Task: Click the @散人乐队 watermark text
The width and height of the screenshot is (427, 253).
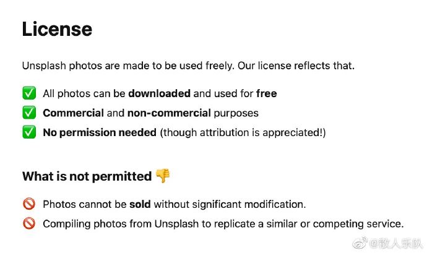Action: [396, 243]
